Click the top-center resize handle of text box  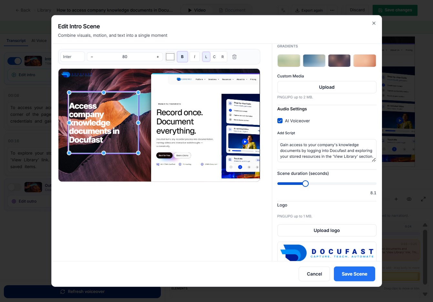[x=104, y=93]
